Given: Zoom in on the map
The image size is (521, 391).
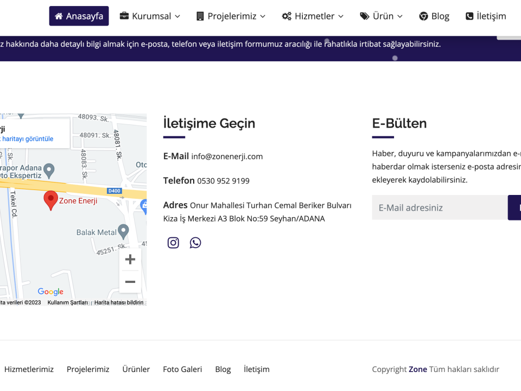Looking at the screenshot, I should [x=130, y=260].
